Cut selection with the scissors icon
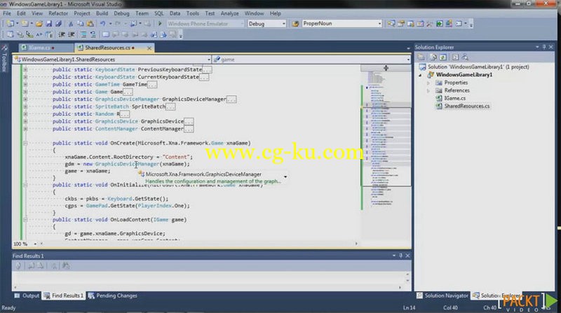This screenshot has width=561, height=313. coord(71,24)
